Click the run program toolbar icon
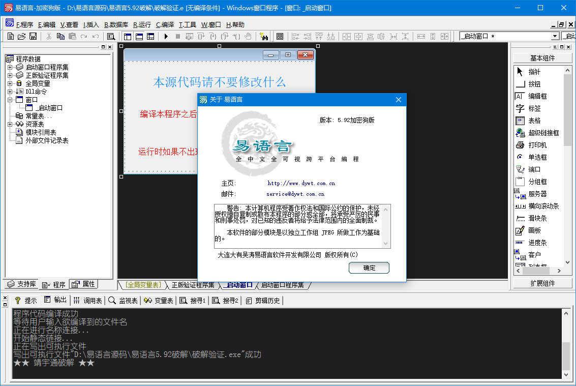576x386 pixels. [165, 36]
